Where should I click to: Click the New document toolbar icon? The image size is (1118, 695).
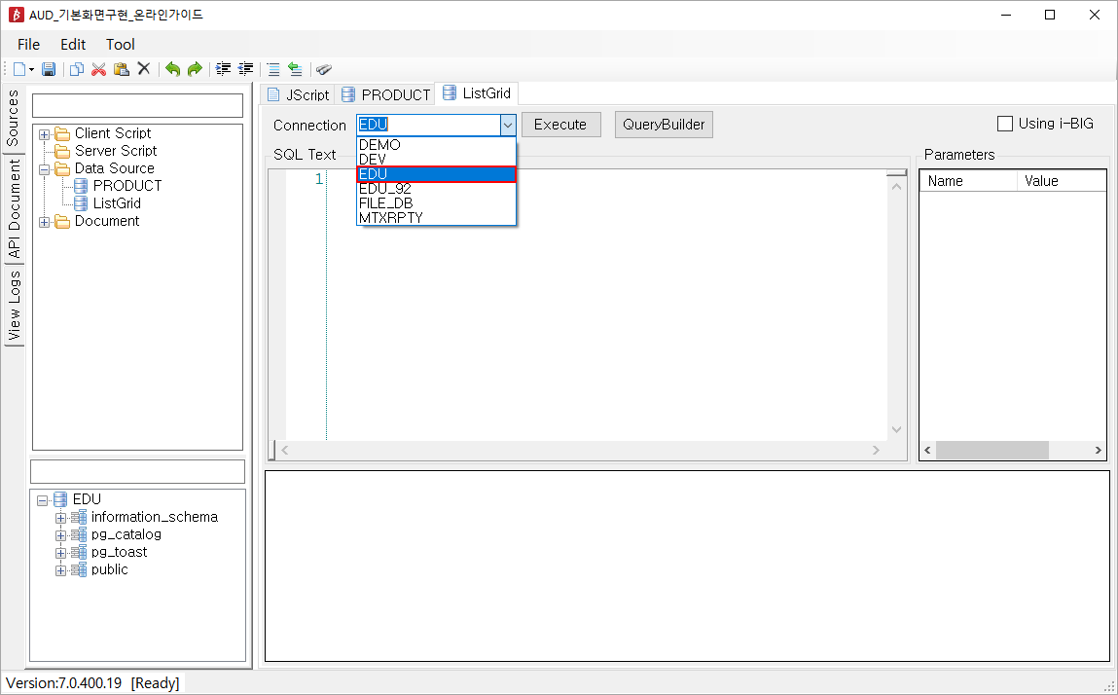pyautogui.click(x=20, y=69)
